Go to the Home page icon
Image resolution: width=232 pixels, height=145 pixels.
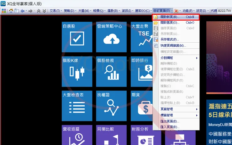(11, 11)
